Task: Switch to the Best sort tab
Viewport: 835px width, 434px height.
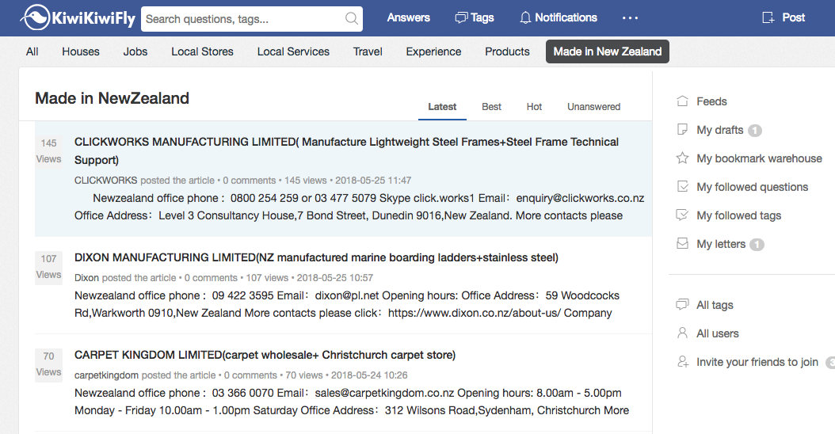Action: [x=491, y=106]
